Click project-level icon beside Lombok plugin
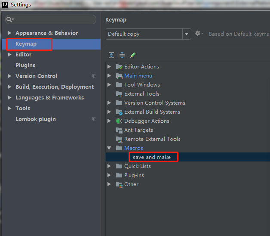The height and width of the screenshot is (236, 270). 94,119
